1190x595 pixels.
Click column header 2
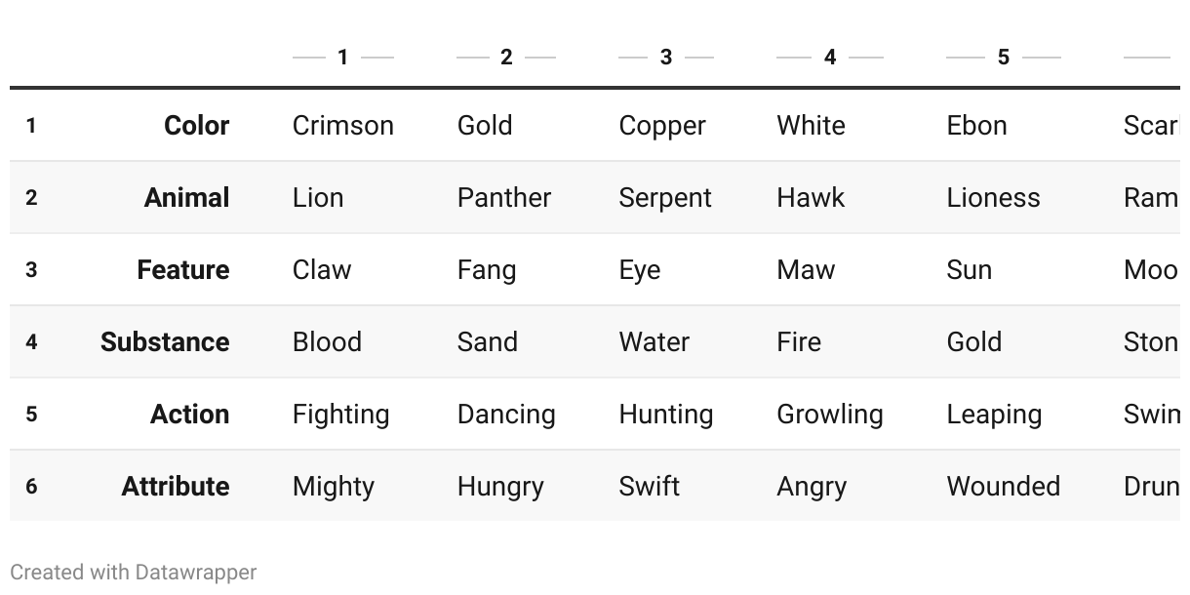point(506,58)
